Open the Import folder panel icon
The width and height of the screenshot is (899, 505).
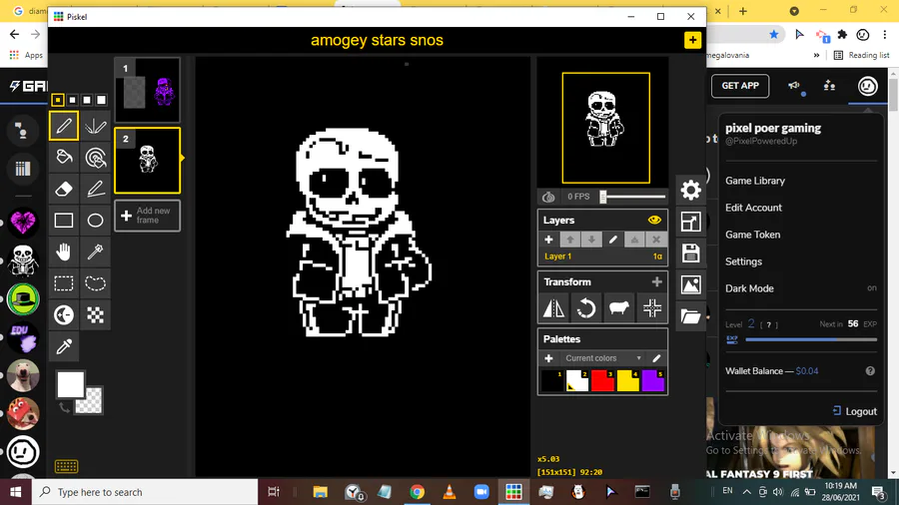[x=690, y=316]
